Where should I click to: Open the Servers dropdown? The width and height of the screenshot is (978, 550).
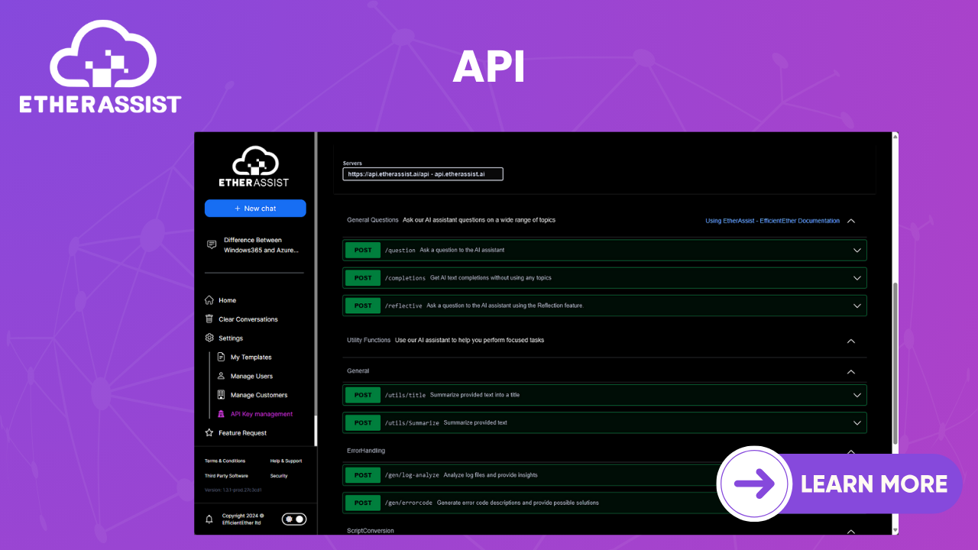pos(423,174)
